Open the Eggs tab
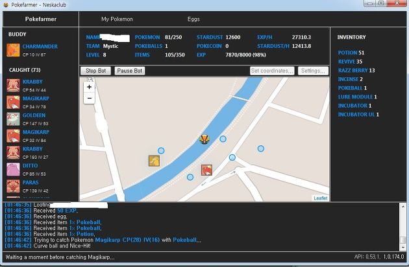The width and height of the screenshot is (409, 267). click(x=193, y=19)
